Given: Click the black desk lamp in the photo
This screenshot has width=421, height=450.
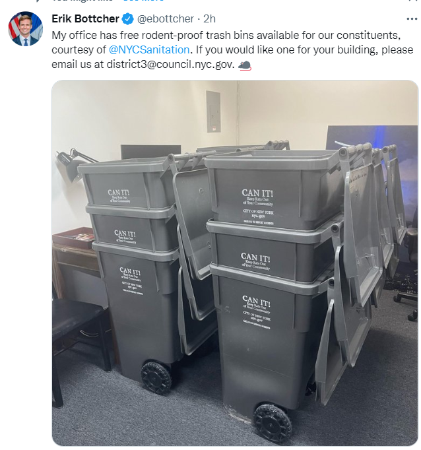Looking at the screenshot, I should [73, 164].
